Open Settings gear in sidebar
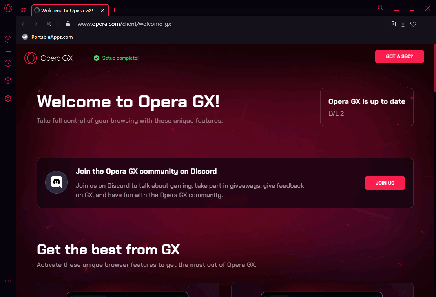This screenshot has width=436, height=297. click(x=8, y=98)
